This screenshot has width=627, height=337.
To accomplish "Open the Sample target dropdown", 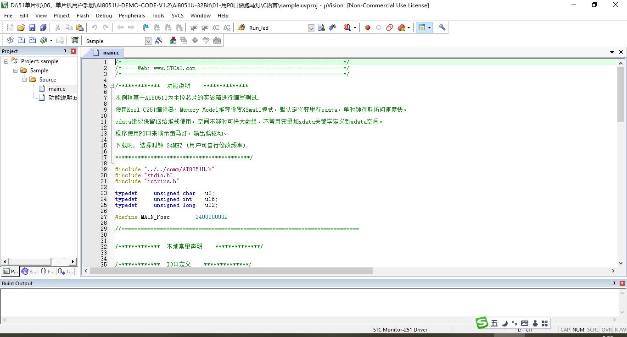I will [x=148, y=41].
